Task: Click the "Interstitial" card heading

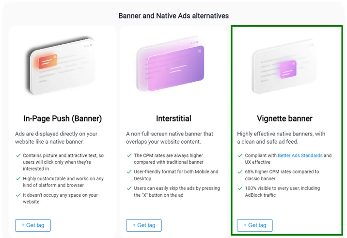Action: pos(173,119)
